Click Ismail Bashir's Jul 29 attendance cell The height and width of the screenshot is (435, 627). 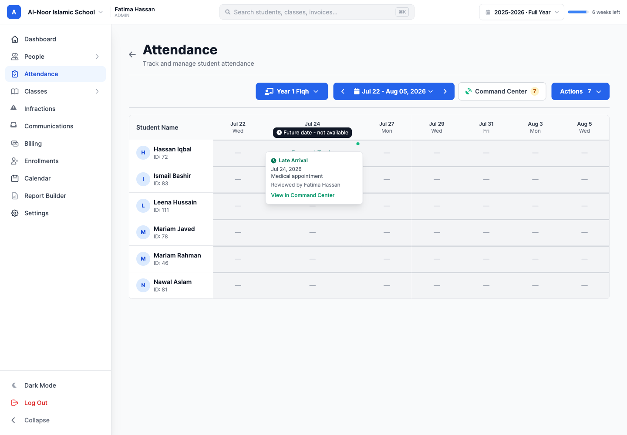pos(437,179)
